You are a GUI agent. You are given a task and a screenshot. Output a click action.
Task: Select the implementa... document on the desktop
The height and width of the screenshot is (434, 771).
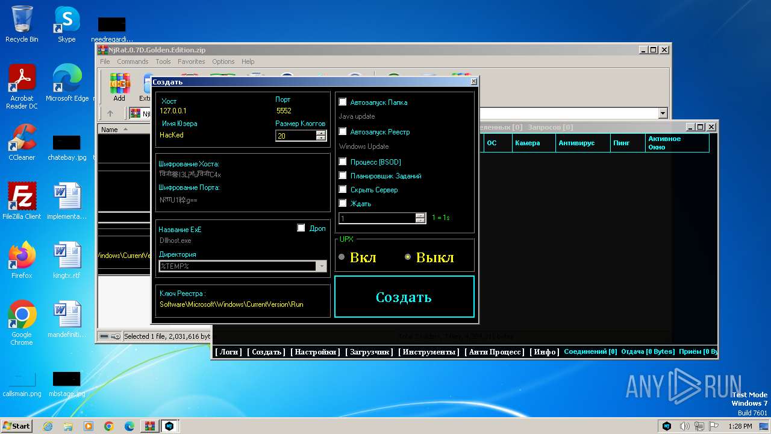point(67,201)
